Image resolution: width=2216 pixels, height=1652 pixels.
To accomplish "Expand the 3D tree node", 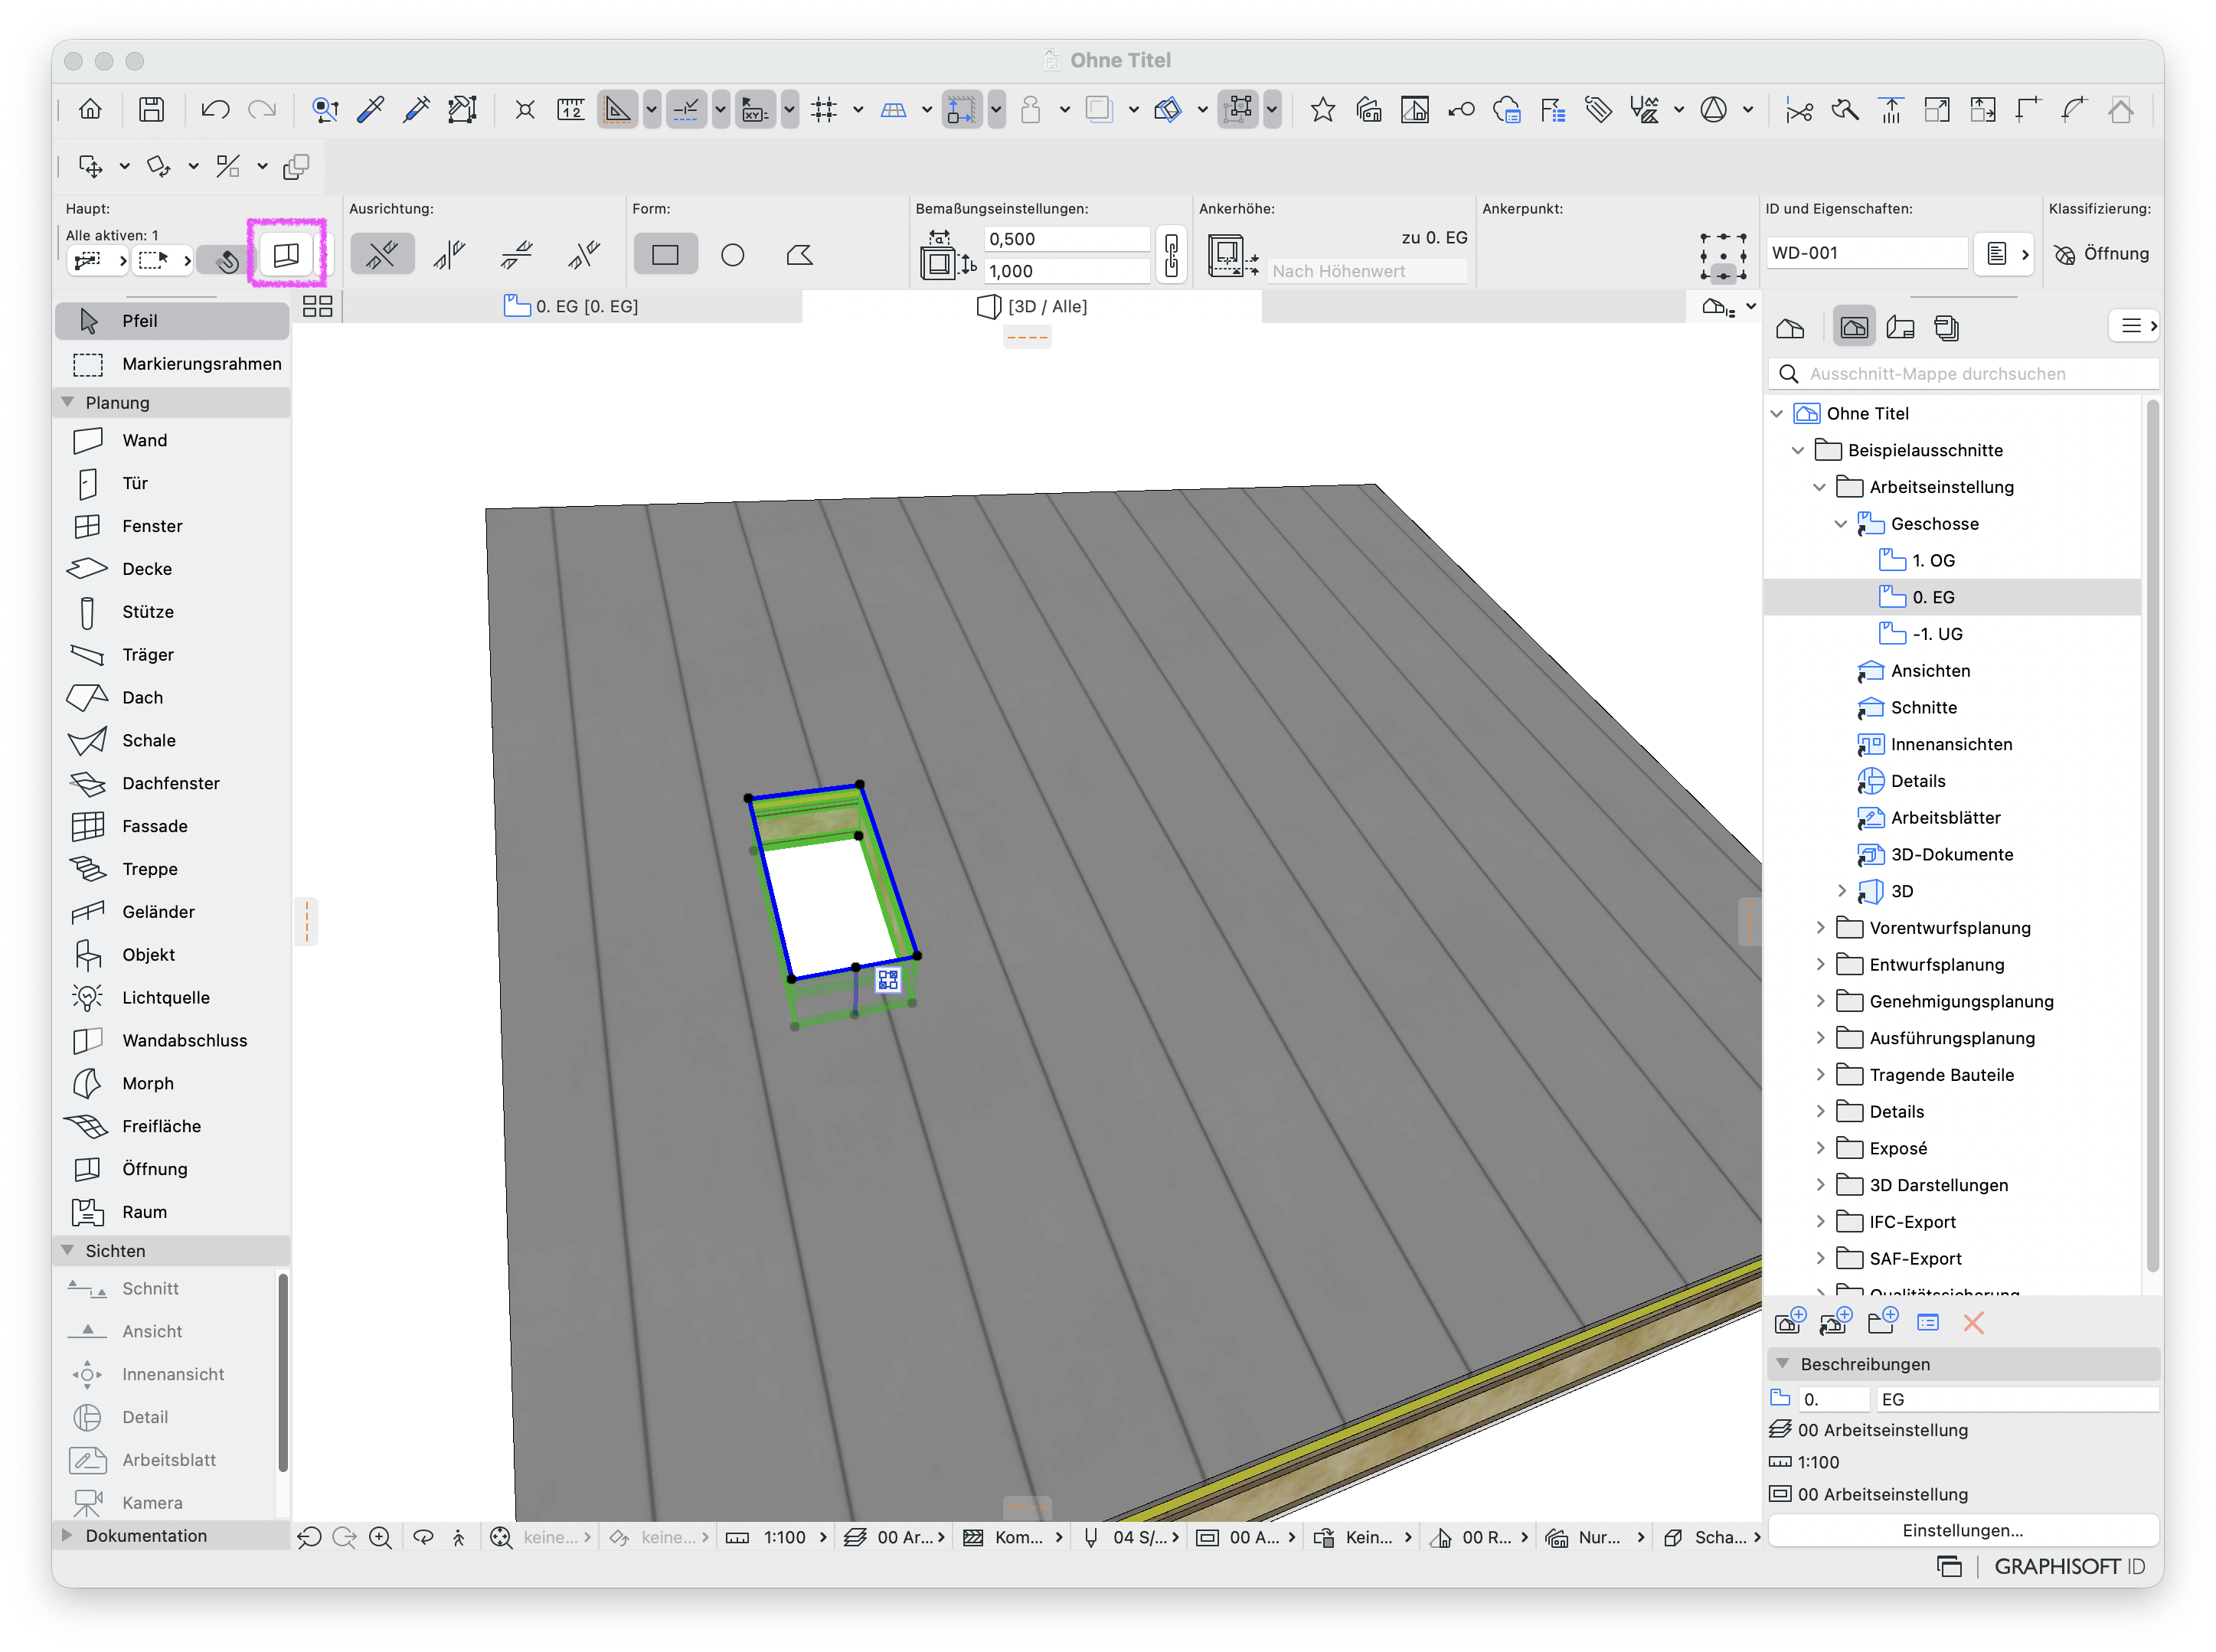I will pos(1842,891).
